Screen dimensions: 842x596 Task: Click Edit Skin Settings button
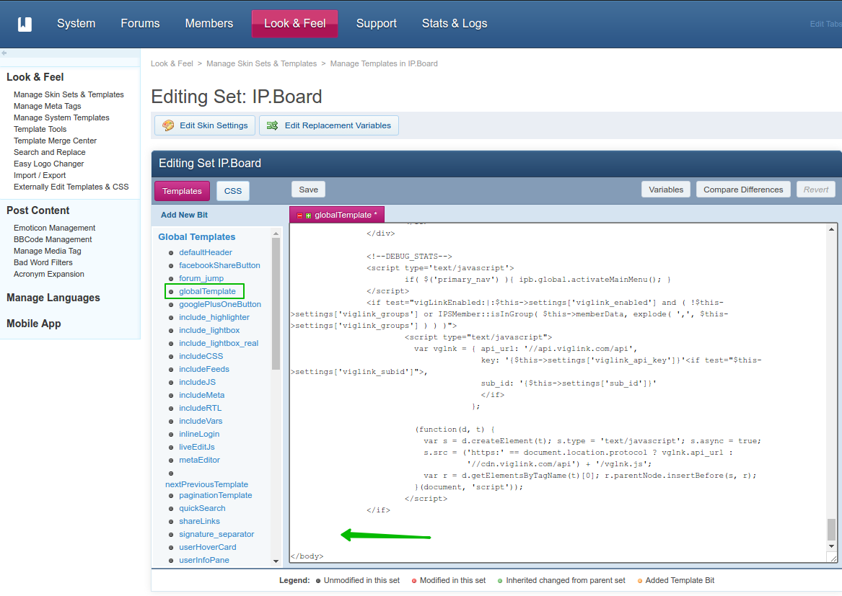pos(205,125)
